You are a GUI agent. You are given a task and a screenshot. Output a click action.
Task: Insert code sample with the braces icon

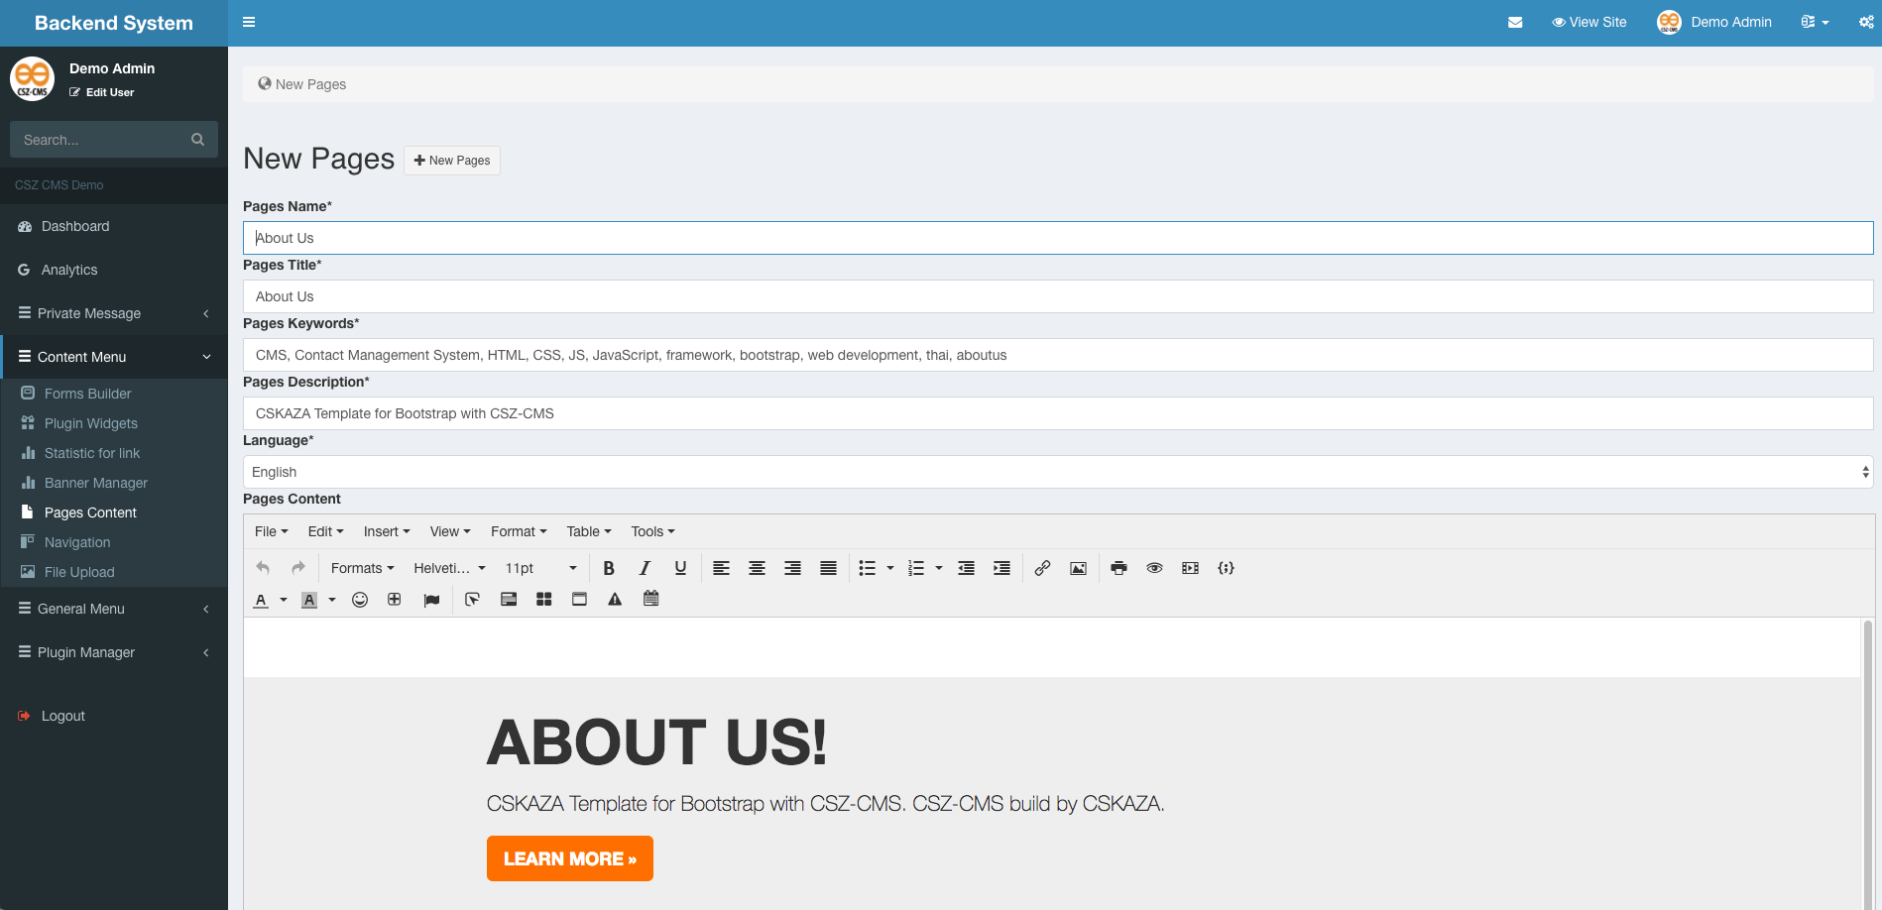(x=1226, y=568)
